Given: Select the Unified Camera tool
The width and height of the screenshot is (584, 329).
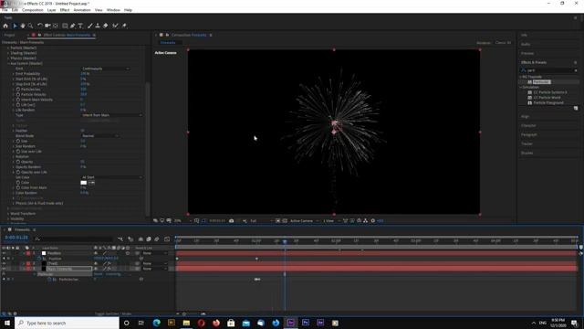Looking at the screenshot, I should point(47,26).
